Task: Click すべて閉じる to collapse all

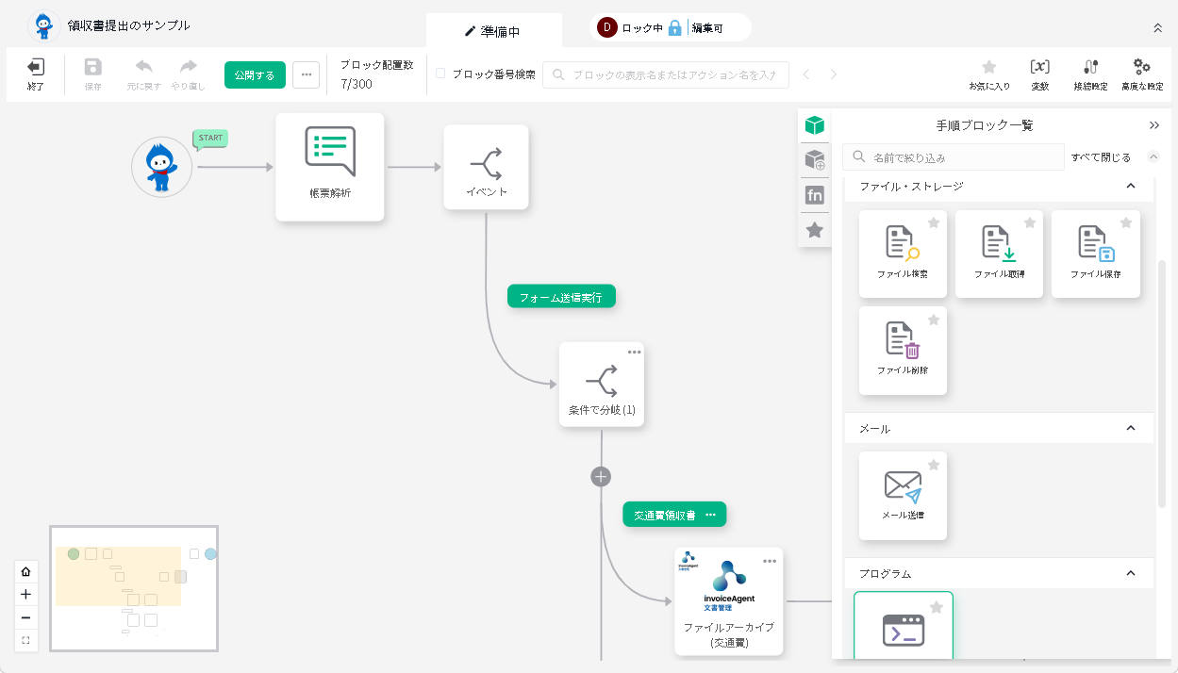Action: point(1101,157)
